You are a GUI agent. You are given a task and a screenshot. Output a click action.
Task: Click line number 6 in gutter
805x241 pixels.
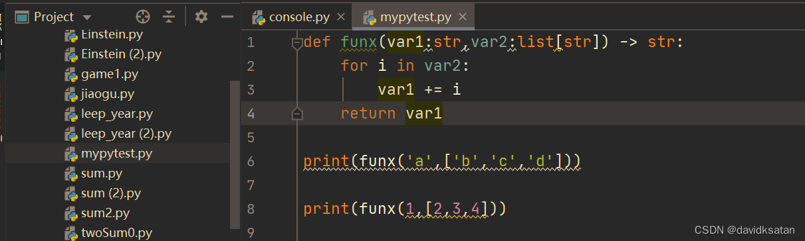click(250, 161)
